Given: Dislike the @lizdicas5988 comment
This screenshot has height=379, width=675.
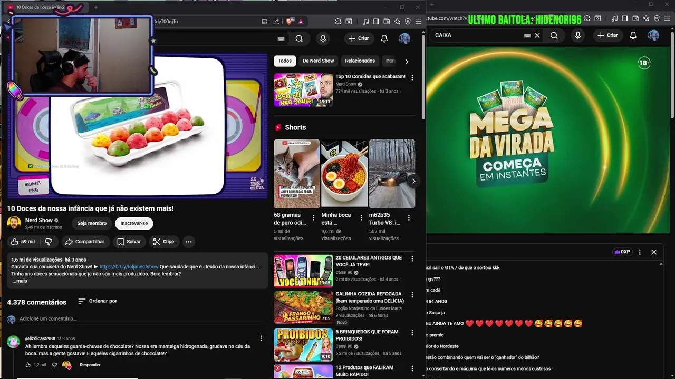Looking at the screenshot, I should pyautogui.click(x=54, y=365).
